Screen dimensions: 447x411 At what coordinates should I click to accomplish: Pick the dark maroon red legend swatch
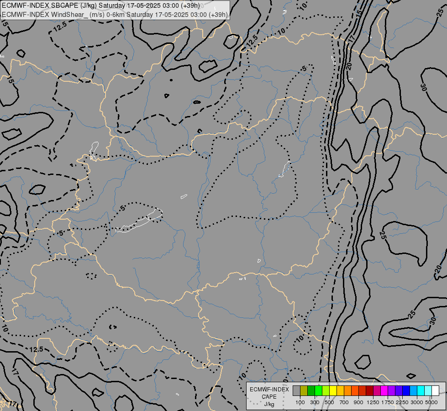pos(369,390)
